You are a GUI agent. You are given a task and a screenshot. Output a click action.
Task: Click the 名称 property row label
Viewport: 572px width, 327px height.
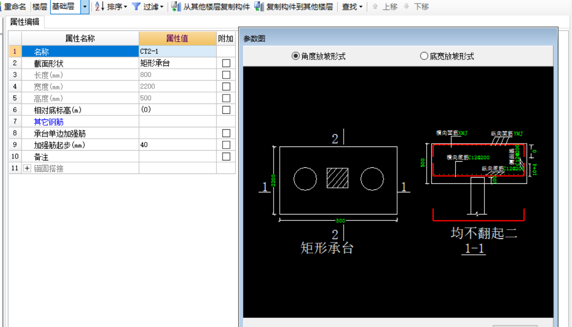[80, 52]
